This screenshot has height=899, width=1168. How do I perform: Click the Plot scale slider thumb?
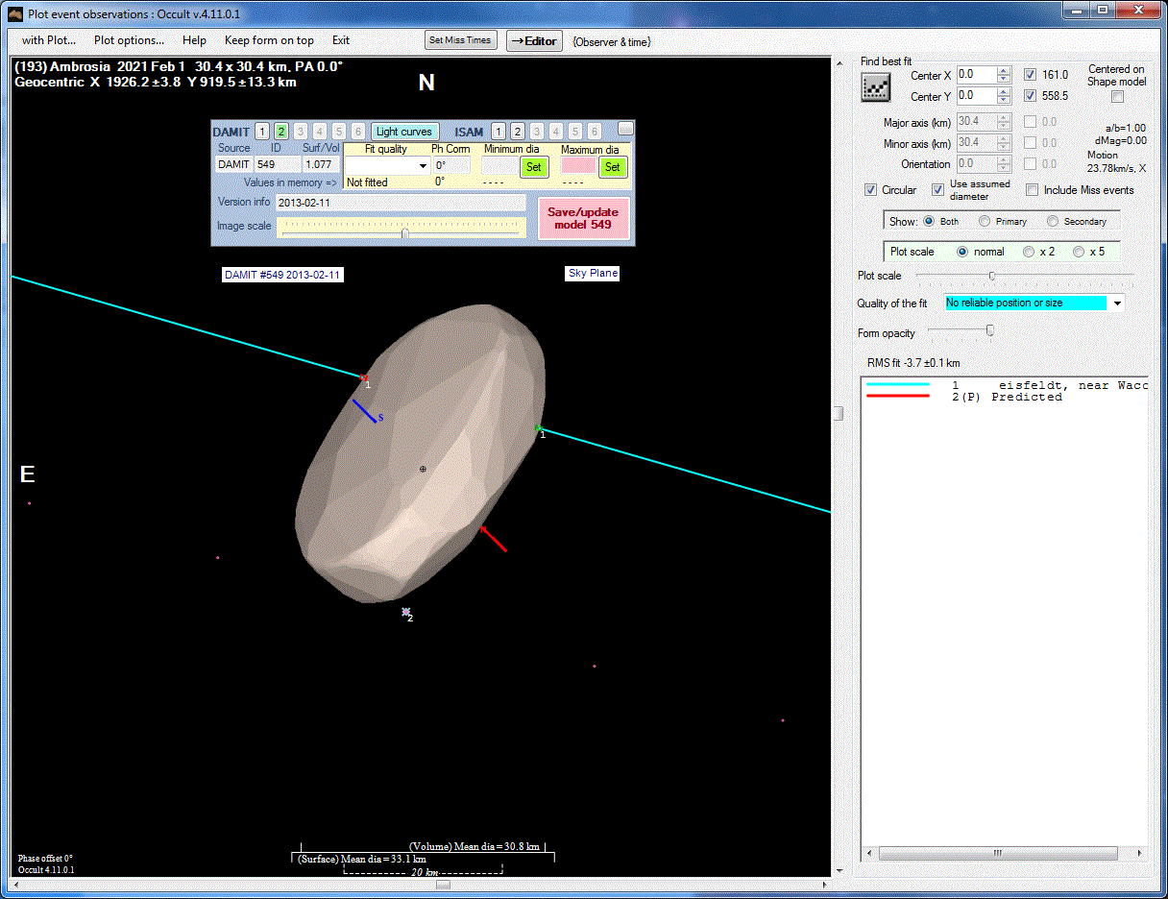pos(992,276)
